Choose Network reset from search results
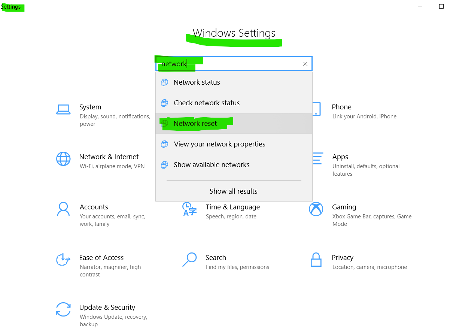Image resolution: width=450 pixels, height=330 pixels. (234, 124)
